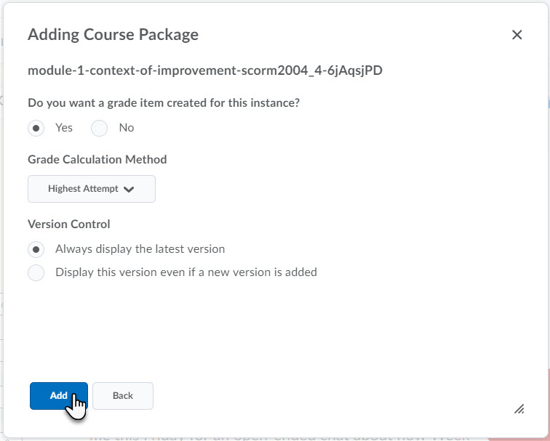Image resolution: width=550 pixels, height=441 pixels.
Task: Click the chevron arrow beside Highest Attempt
Action: [129, 190]
